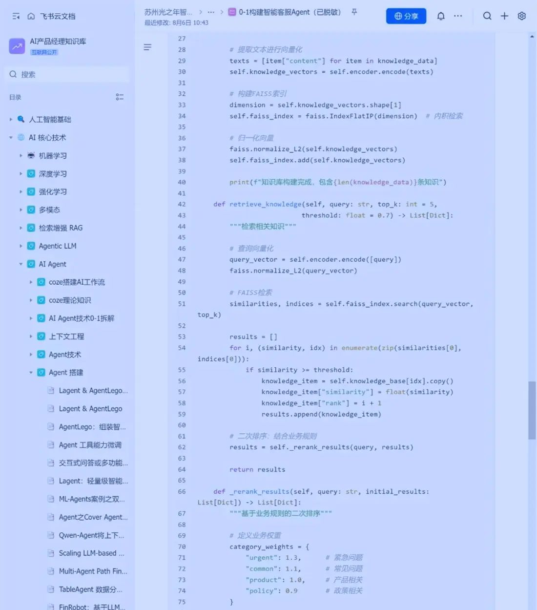Click the blue 分享 share button
This screenshot has width=537, height=610.
406,16
